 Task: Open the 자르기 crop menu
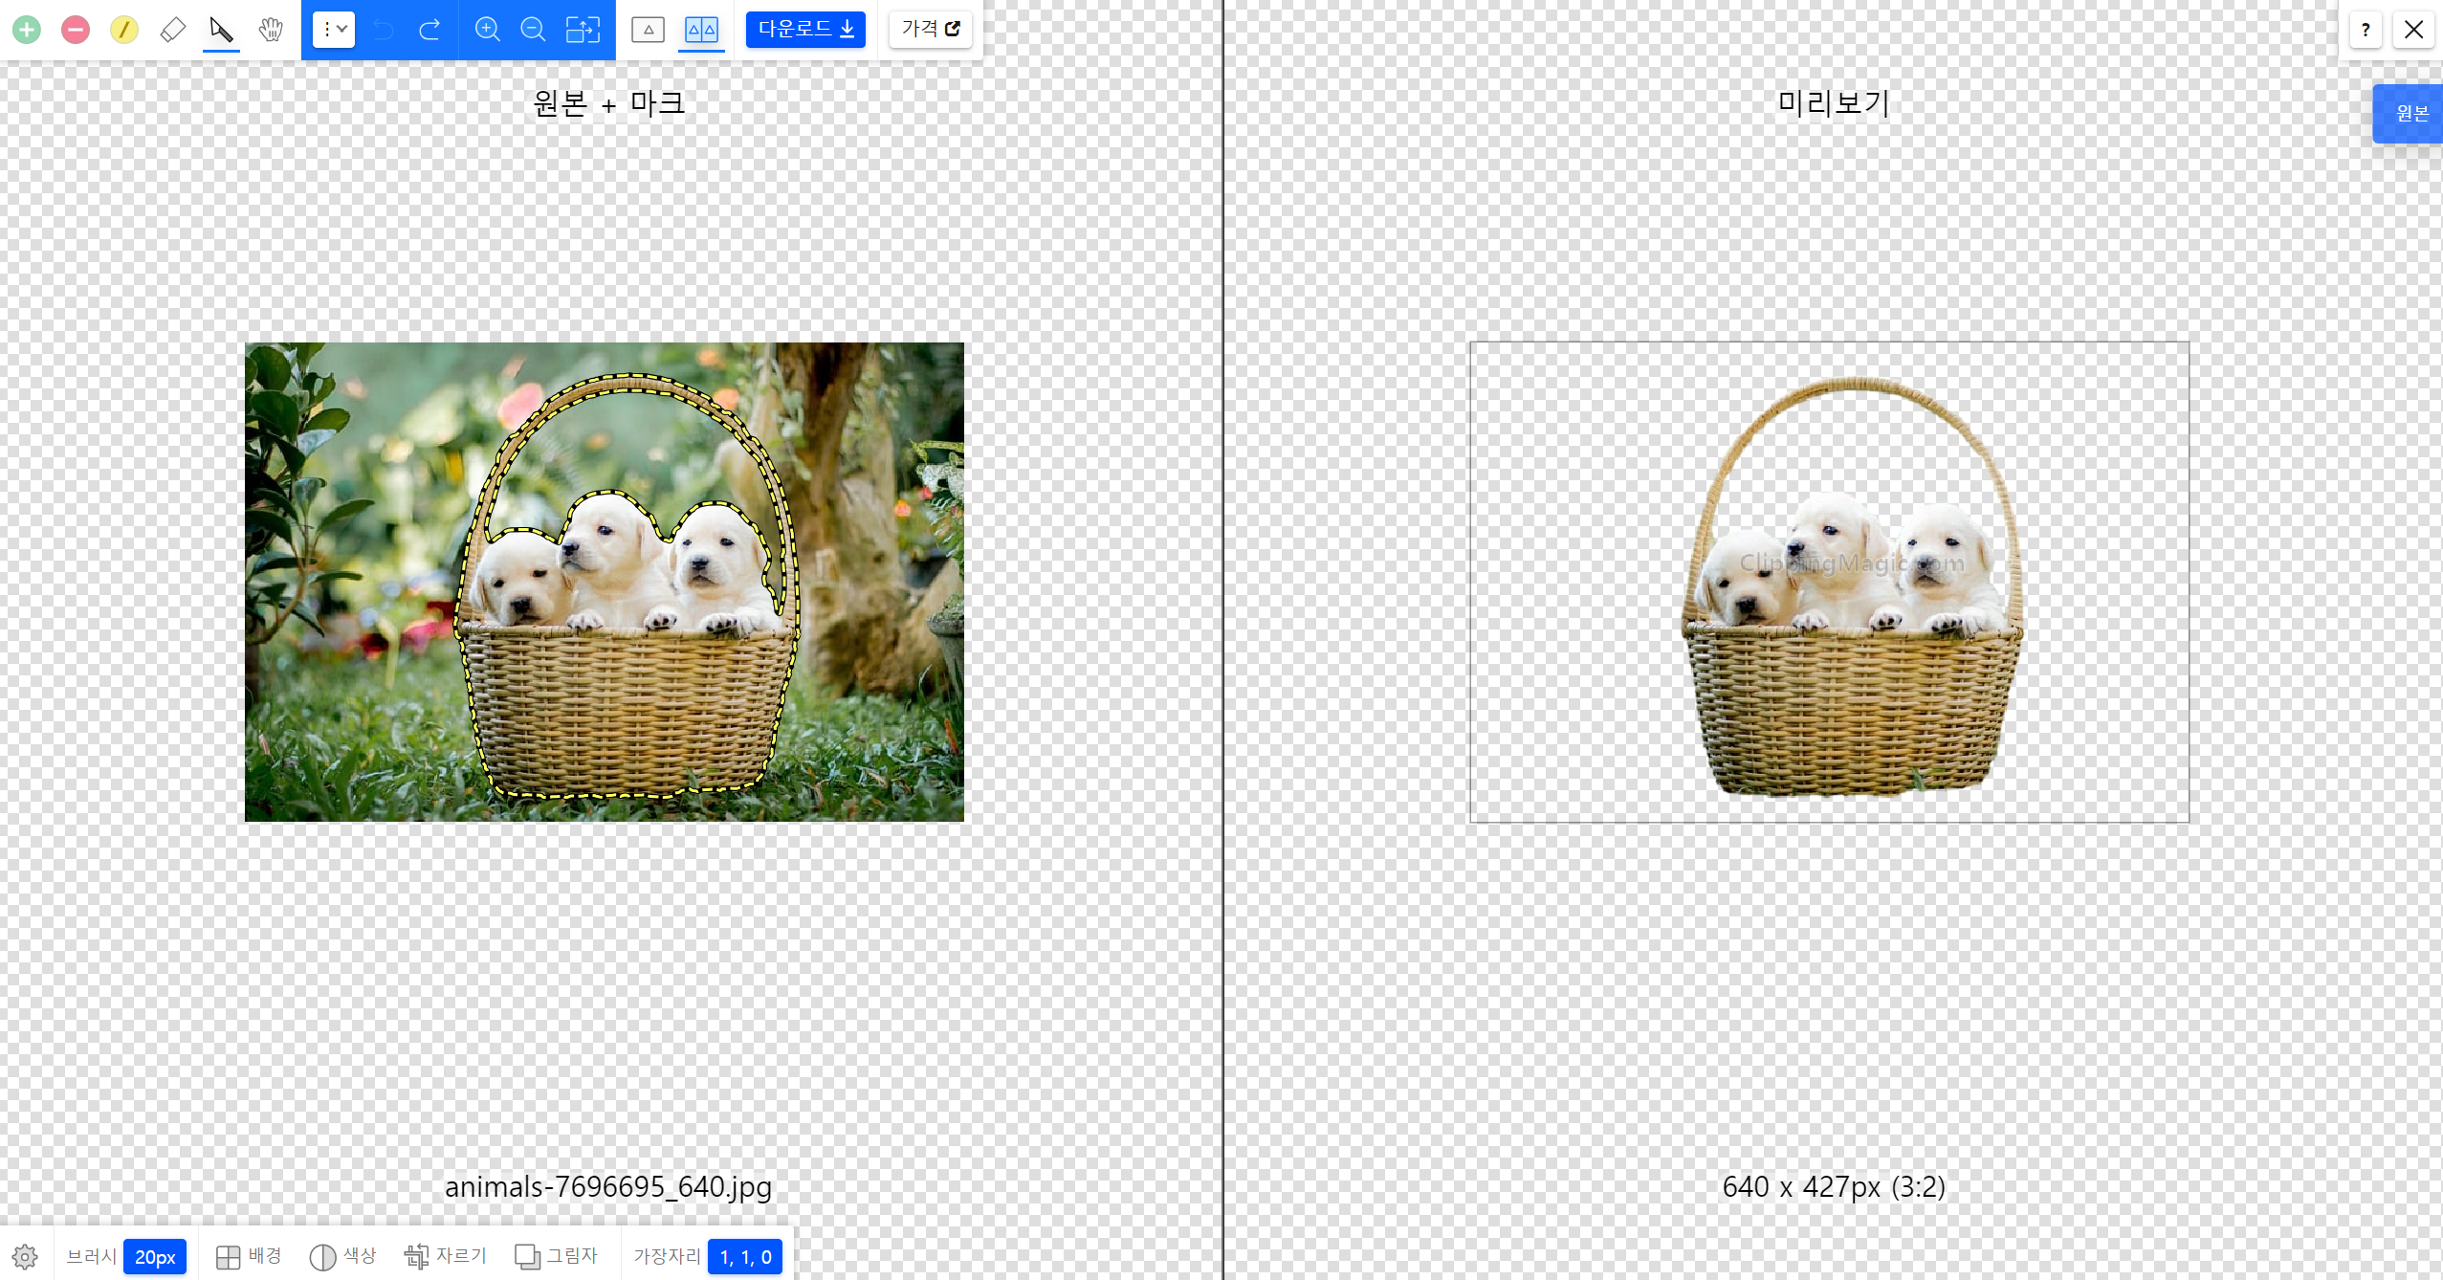(446, 1256)
